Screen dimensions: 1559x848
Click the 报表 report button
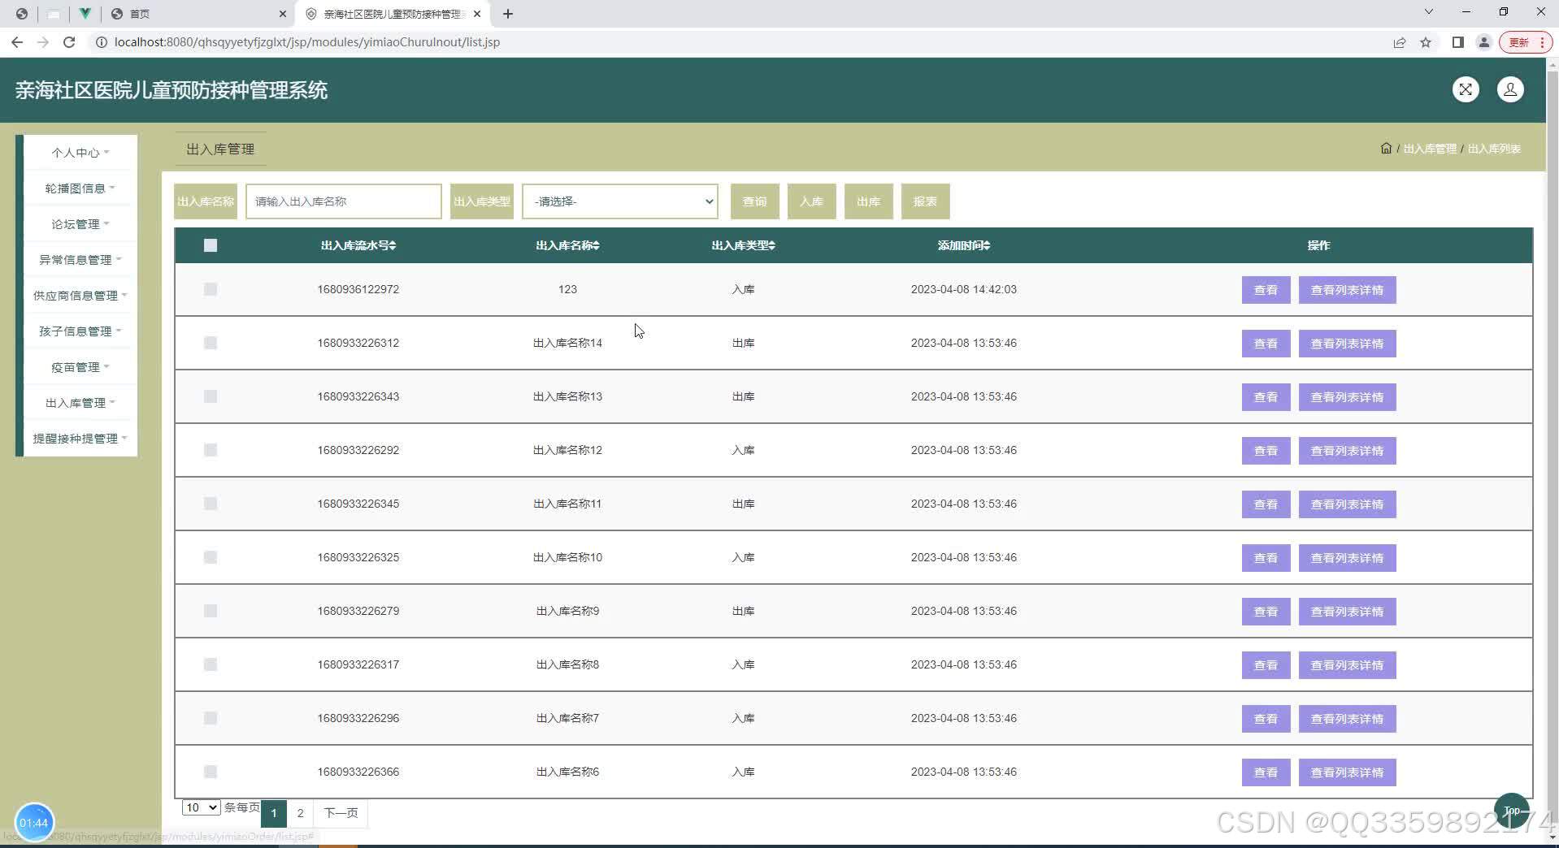click(925, 201)
